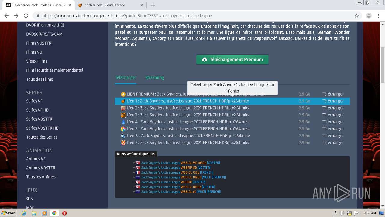
Task: Open Lien 1 Zack.Snyders.Justice.League file link
Action: [188, 101]
